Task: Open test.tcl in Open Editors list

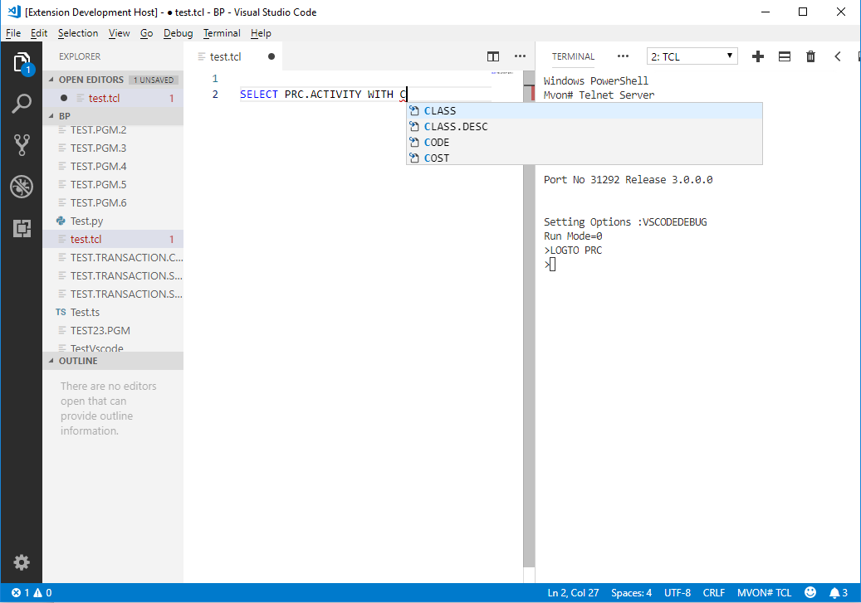Action: coord(113,98)
